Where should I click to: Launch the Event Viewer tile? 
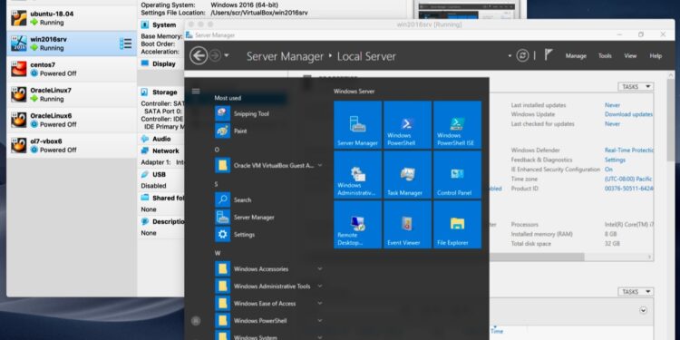point(408,225)
